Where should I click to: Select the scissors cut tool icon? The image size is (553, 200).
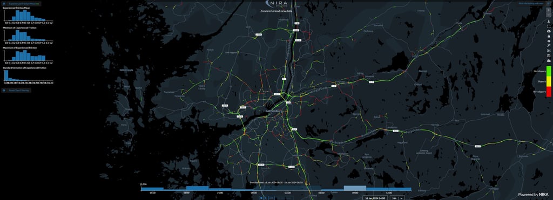549,51
